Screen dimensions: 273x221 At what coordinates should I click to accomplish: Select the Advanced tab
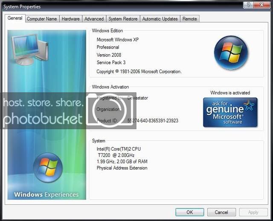tap(94, 19)
